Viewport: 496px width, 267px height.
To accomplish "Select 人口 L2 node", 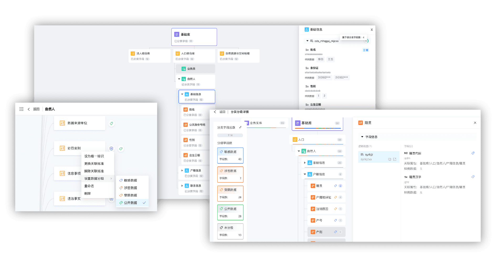I will click(317, 140).
